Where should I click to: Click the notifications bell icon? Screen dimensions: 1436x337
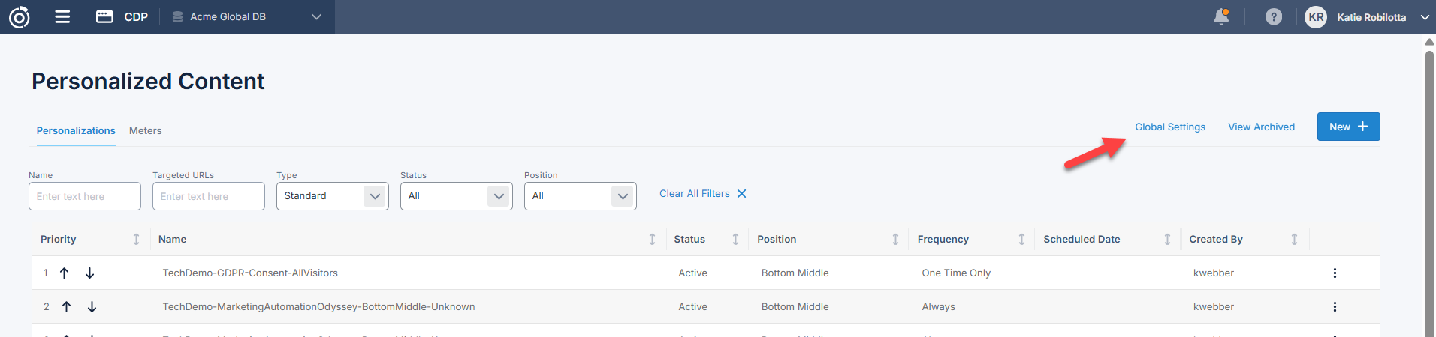click(x=1221, y=16)
